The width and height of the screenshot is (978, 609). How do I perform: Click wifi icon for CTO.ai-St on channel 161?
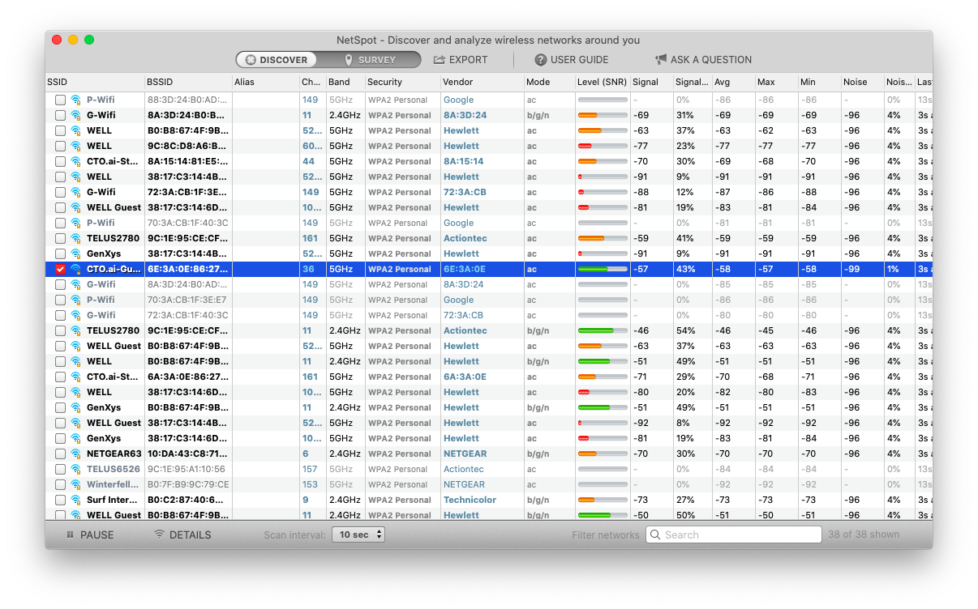click(76, 377)
